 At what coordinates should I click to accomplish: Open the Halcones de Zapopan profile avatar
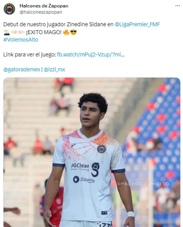click(x=9, y=9)
